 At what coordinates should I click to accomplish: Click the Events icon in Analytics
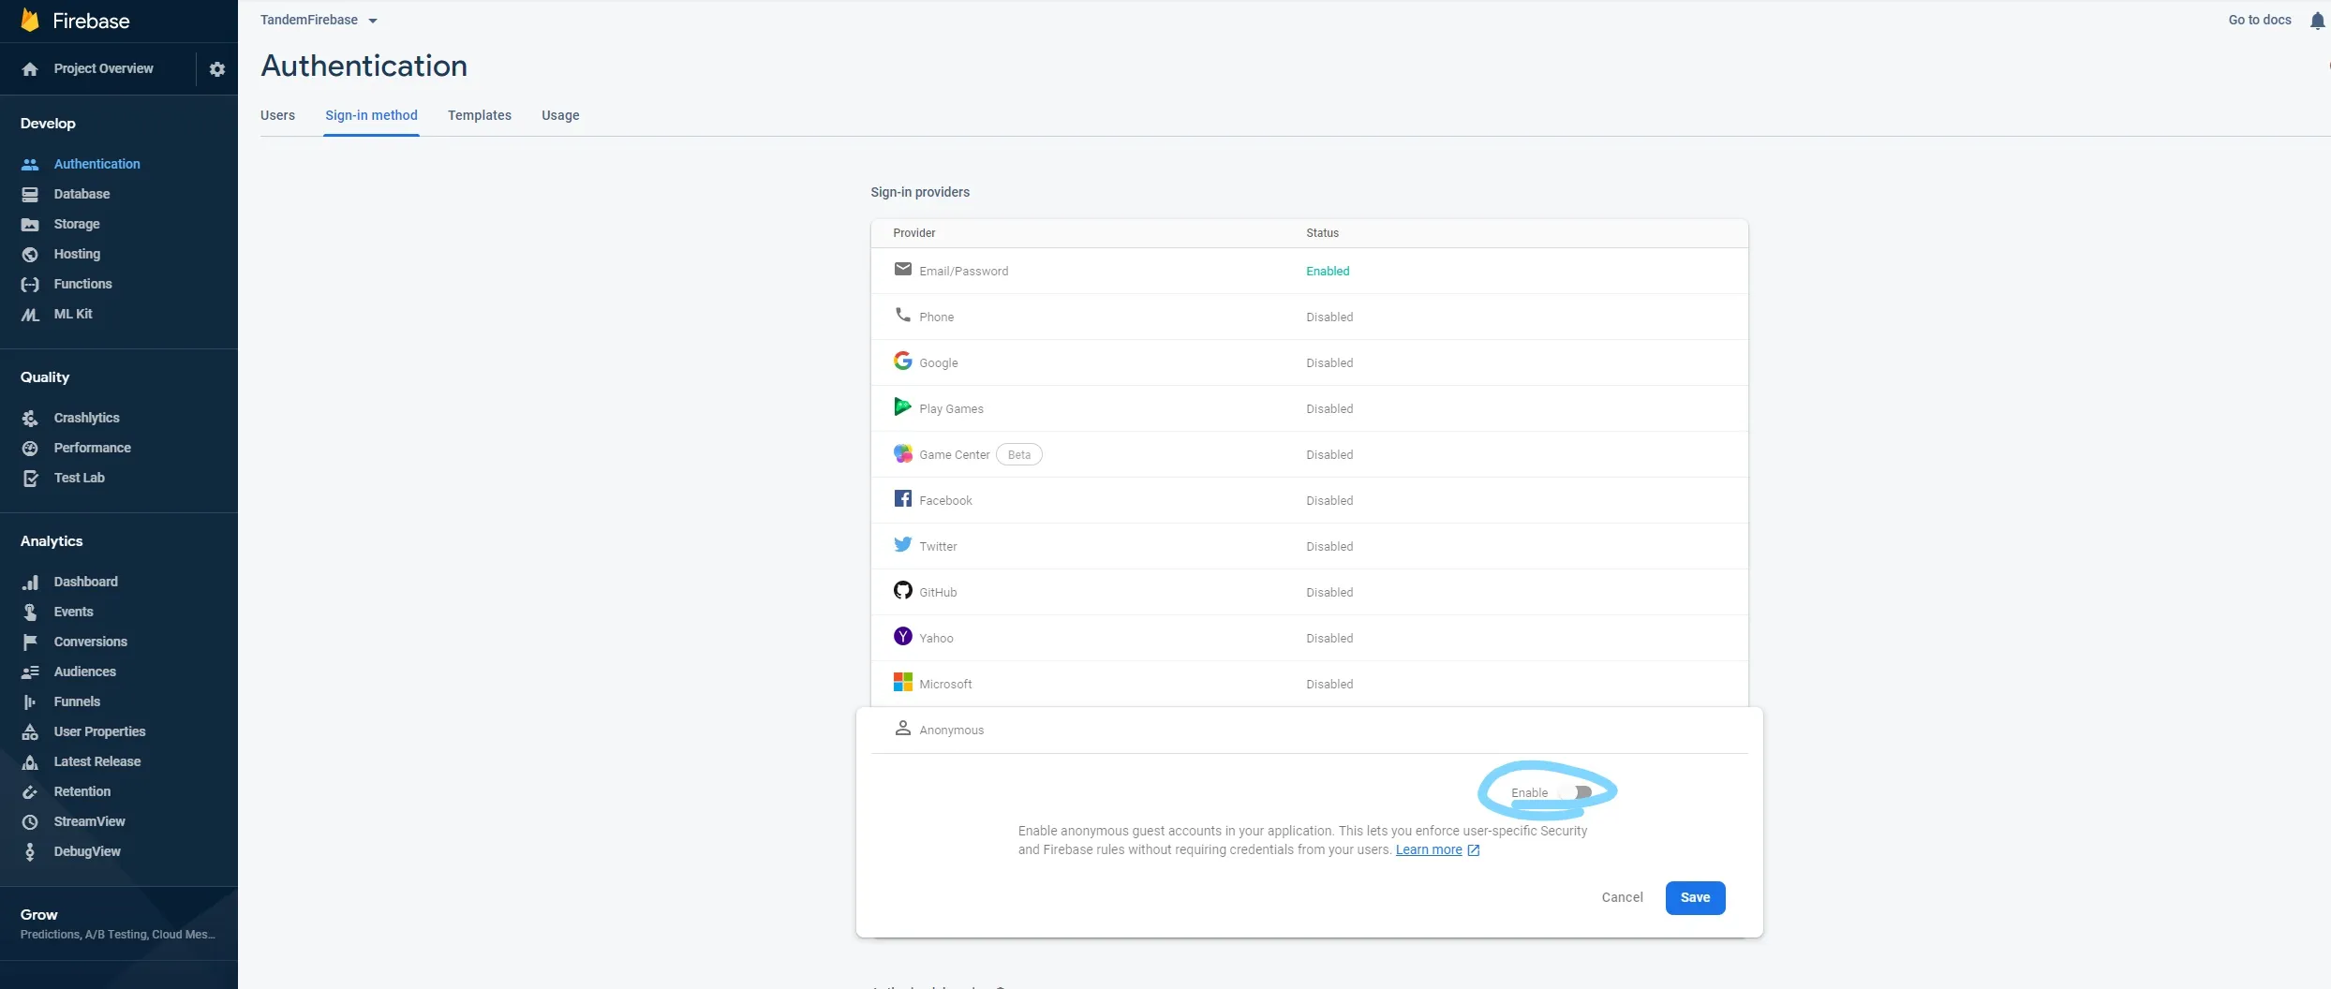click(30, 612)
